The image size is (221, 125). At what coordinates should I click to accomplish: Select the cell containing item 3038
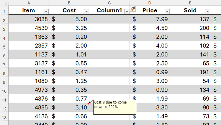pos(29,19)
